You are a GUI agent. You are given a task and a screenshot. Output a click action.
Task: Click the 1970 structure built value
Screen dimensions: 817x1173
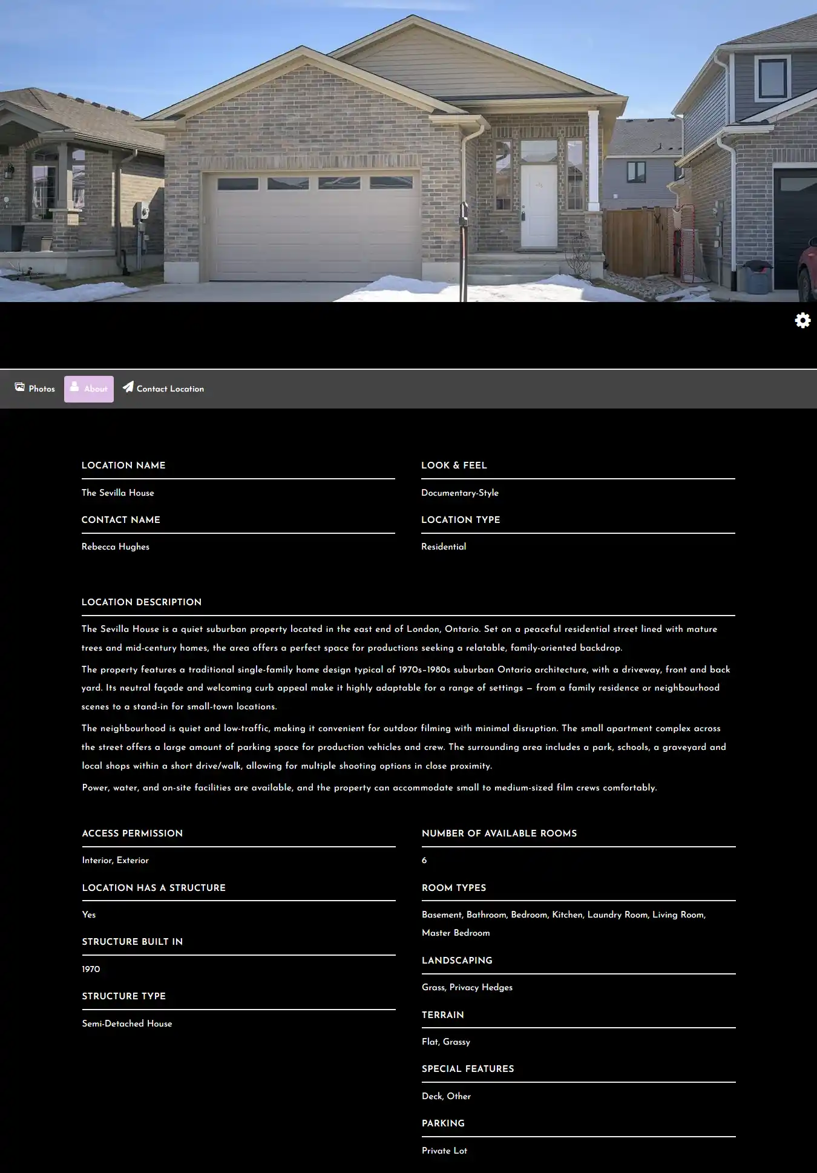click(x=91, y=969)
